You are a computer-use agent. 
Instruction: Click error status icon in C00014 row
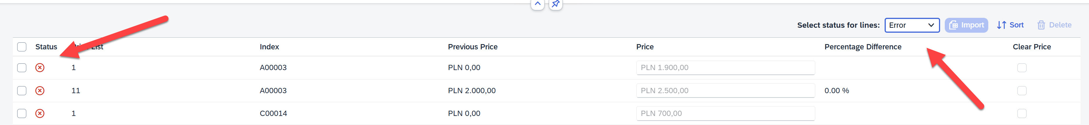coord(40,113)
